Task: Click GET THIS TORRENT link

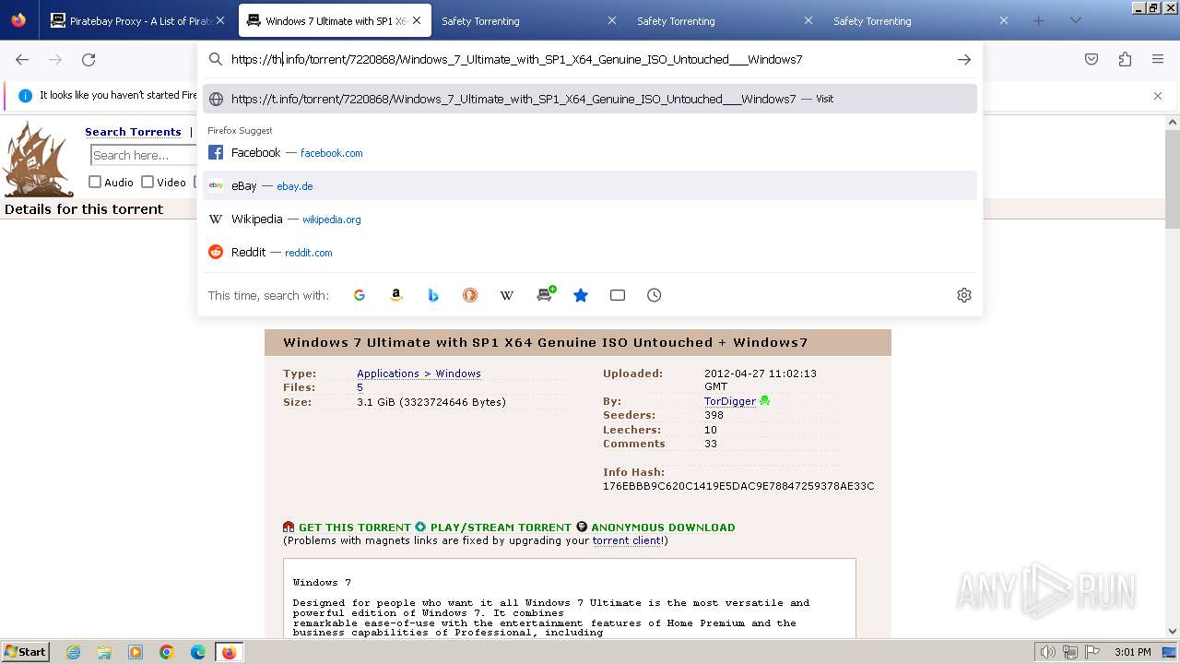Action: (x=354, y=528)
